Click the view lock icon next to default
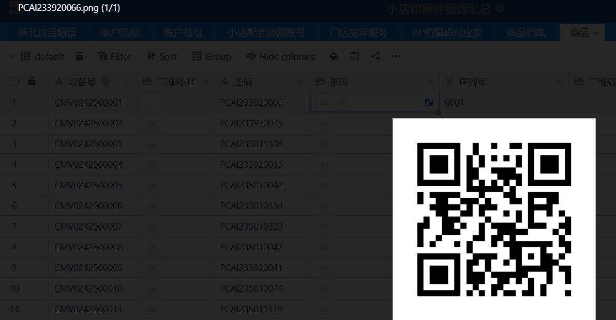 point(80,56)
